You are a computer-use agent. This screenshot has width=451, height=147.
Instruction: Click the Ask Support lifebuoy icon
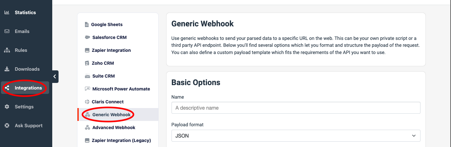[x=7, y=126]
